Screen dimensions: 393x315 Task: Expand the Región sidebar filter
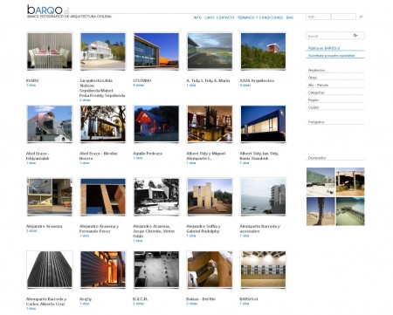(314, 99)
